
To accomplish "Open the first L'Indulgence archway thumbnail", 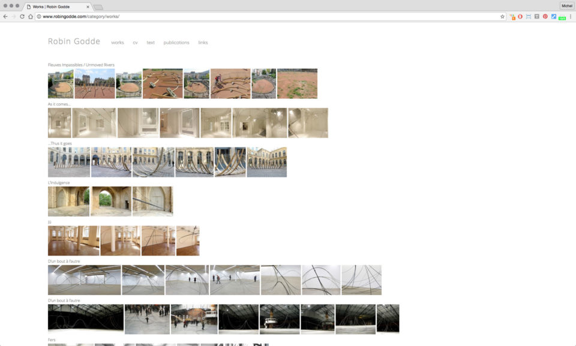I will 68,201.
